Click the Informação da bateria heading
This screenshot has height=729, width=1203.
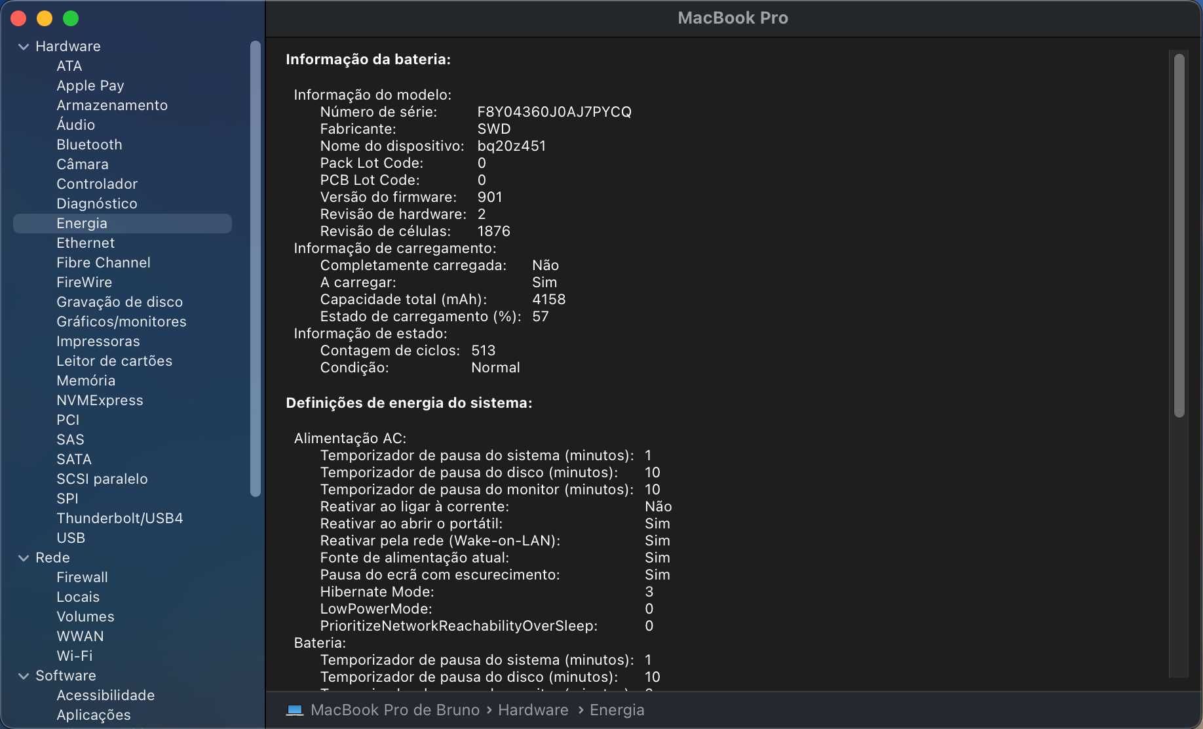(368, 60)
